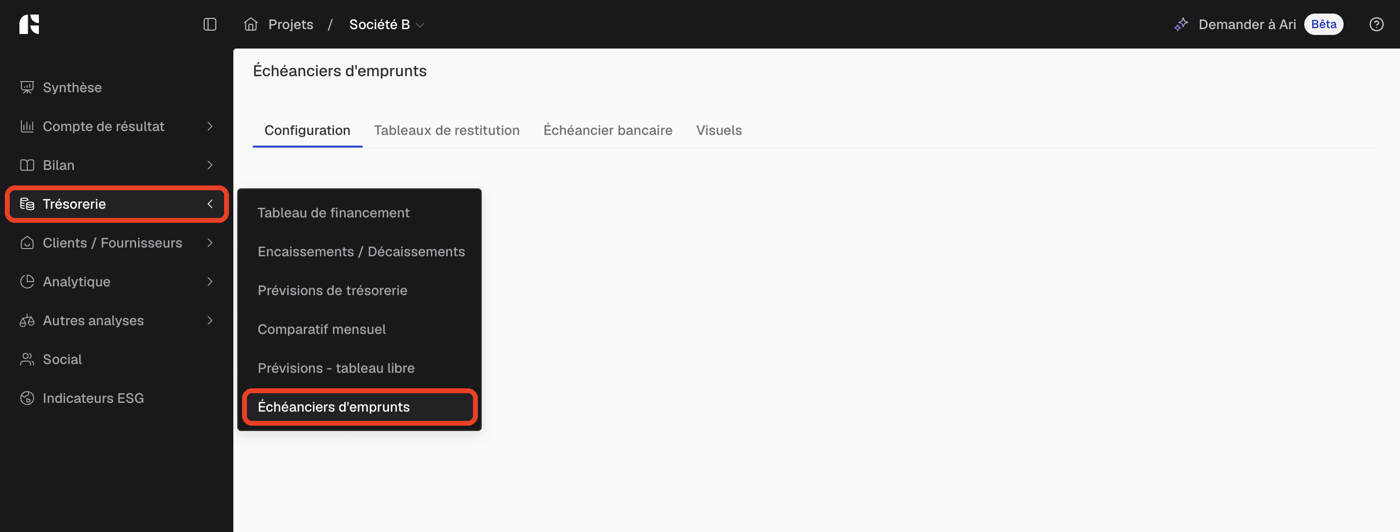
Task: Click the Indicateurs ESG globe icon
Action: tap(27, 399)
